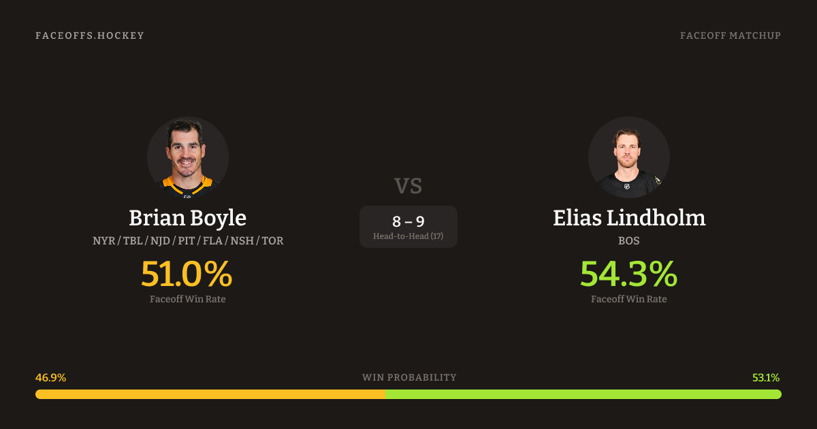Click the Brian Boyle player name

point(188,218)
